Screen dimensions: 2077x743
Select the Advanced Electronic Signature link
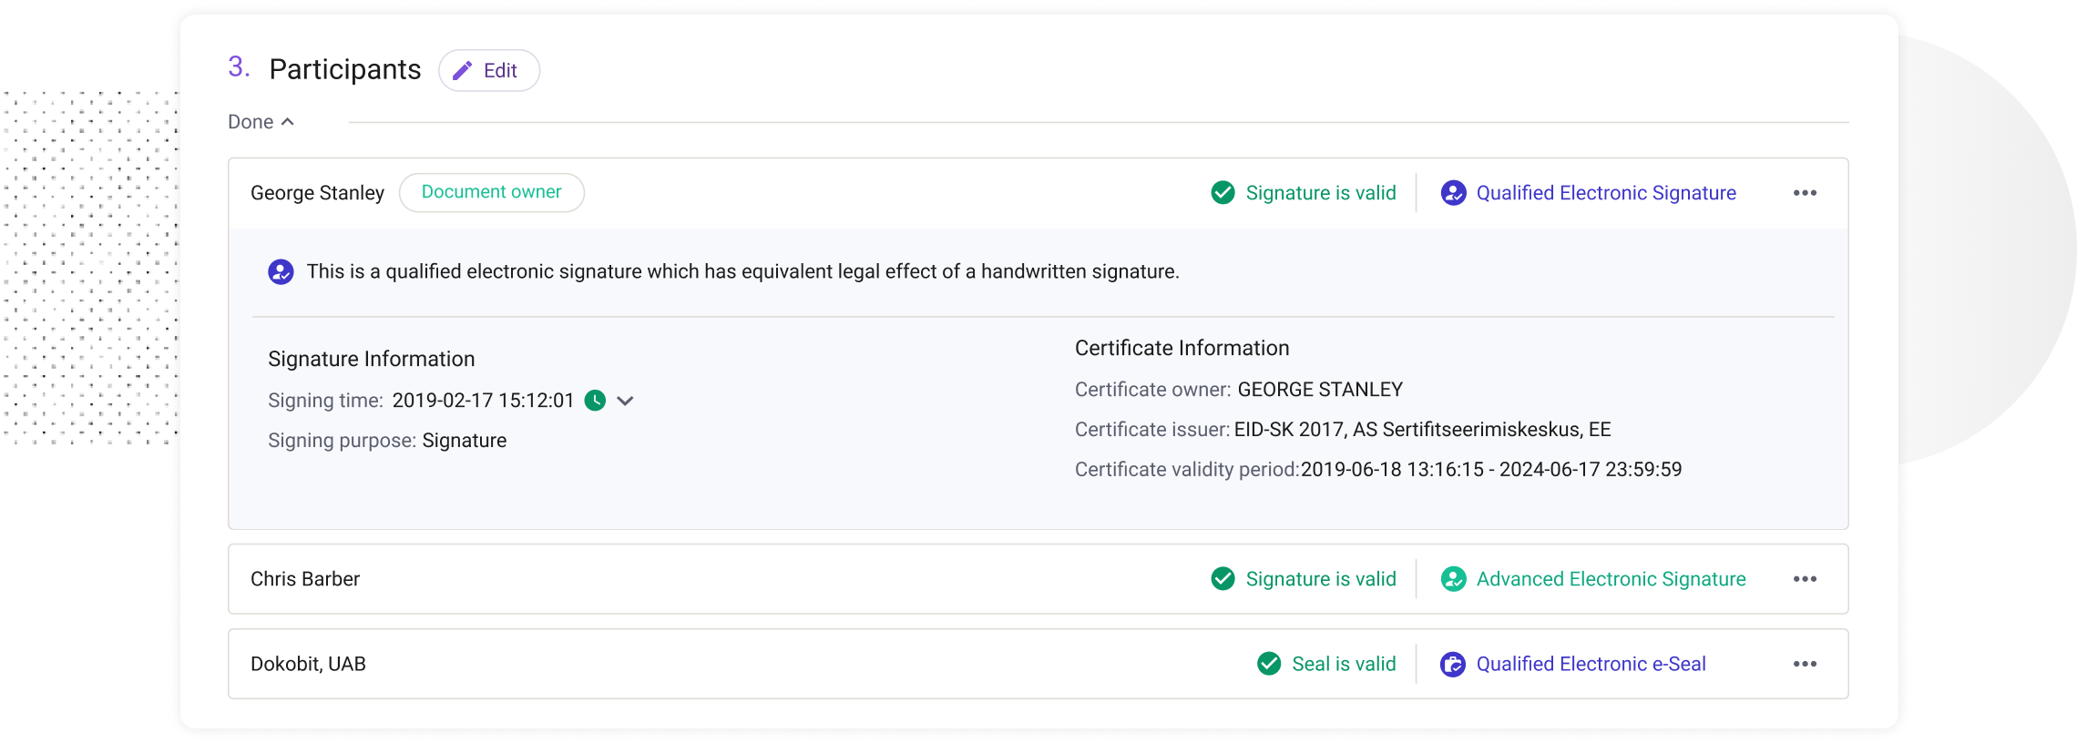click(x=1611, y=579)
